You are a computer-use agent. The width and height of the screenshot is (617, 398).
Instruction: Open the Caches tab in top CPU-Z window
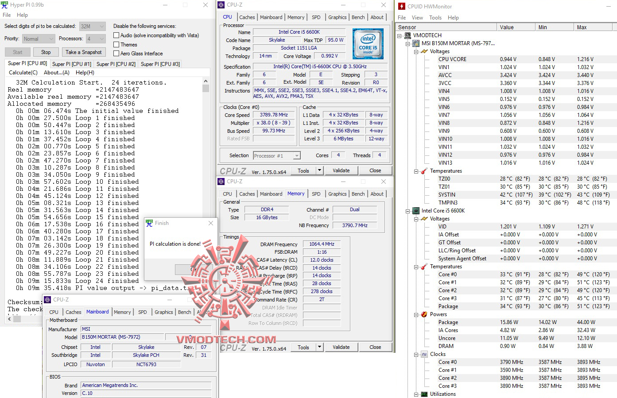(247, 17)
